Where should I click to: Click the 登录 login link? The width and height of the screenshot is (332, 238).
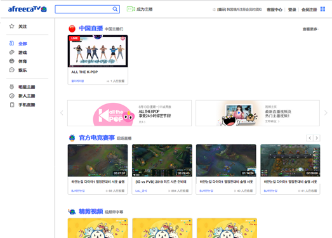tap(292, 10)
